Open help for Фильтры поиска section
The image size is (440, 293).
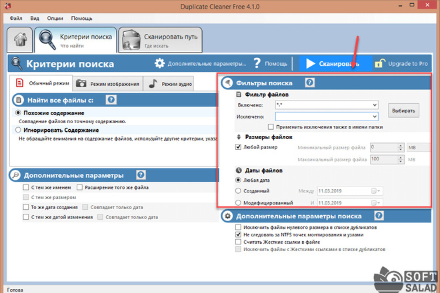[309, 83]
